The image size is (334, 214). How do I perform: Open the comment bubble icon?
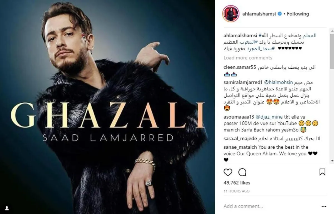tap(242, 172)
